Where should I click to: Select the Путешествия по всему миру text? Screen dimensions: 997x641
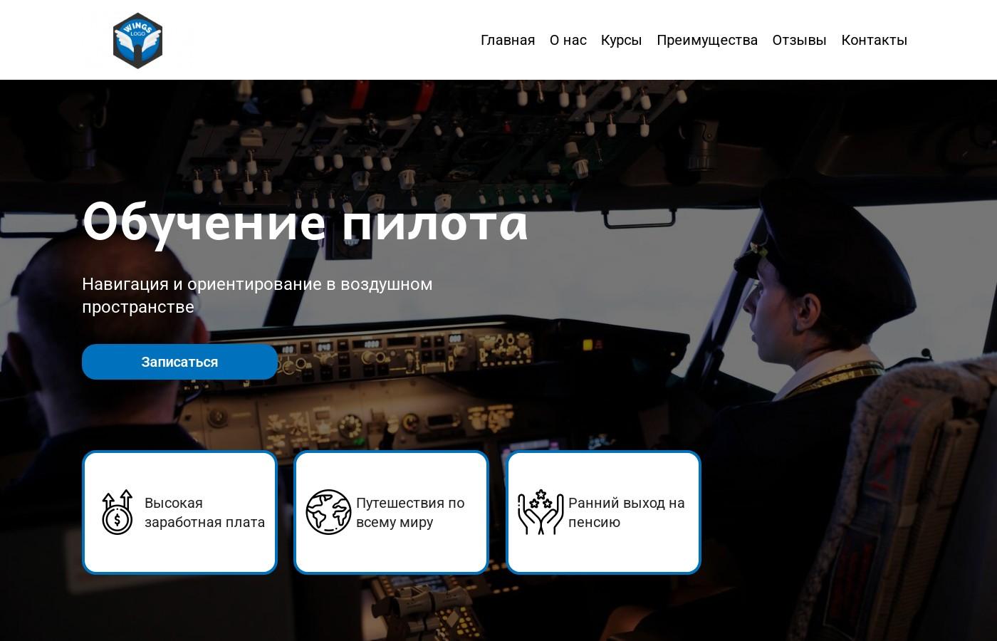click(x=410, y=512)
